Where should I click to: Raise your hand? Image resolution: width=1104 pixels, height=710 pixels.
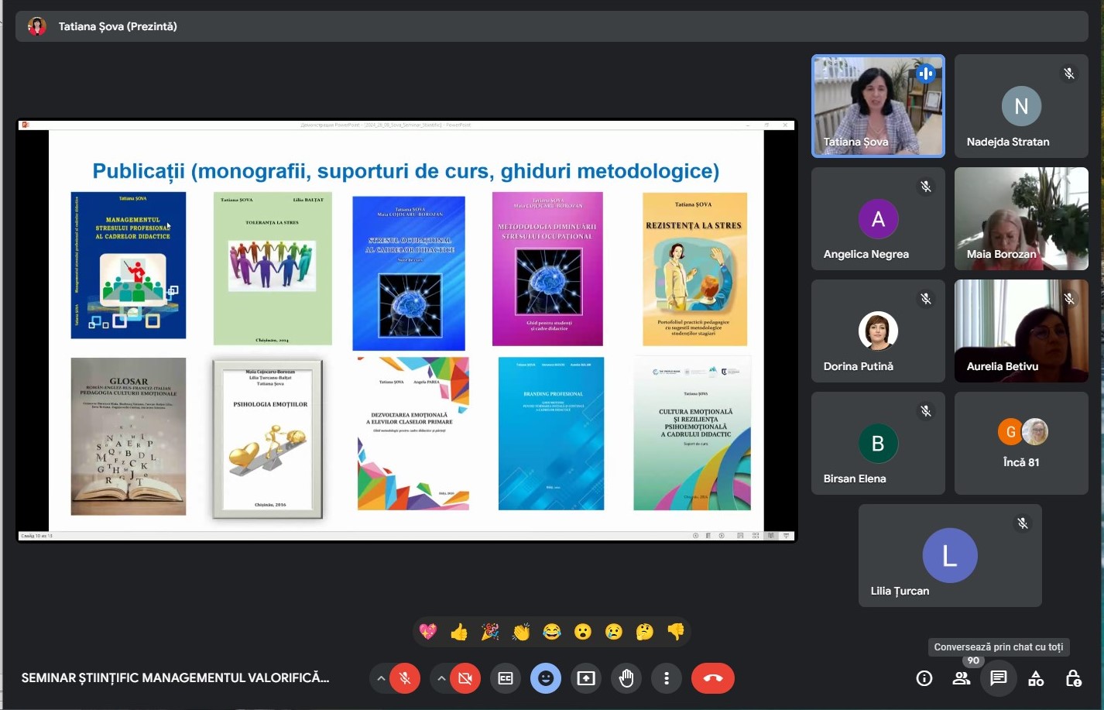tap(626, 678)
